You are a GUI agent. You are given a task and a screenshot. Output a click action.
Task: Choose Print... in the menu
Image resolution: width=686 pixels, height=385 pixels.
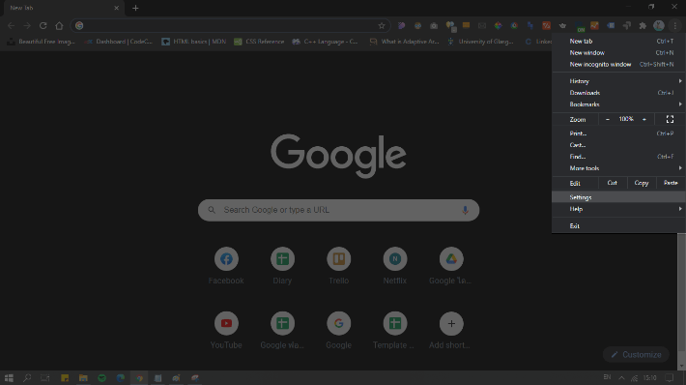[618, 133]
